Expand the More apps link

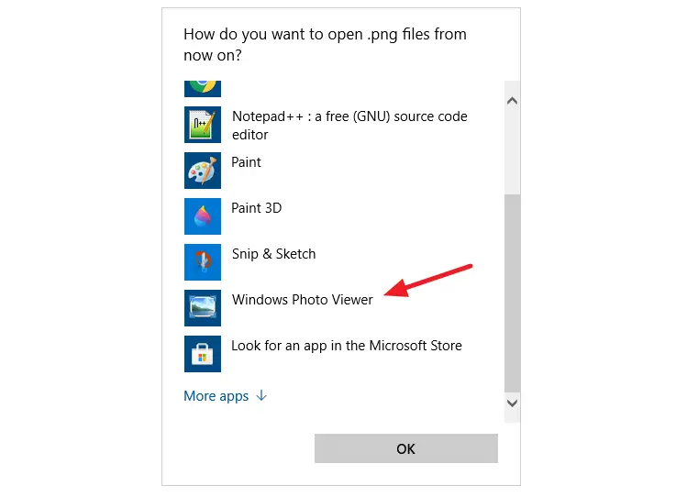226,396
